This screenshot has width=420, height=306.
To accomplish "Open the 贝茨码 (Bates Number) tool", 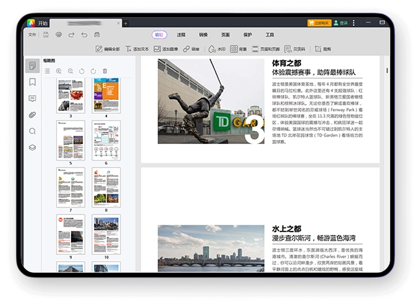I will tap(295, 49).
